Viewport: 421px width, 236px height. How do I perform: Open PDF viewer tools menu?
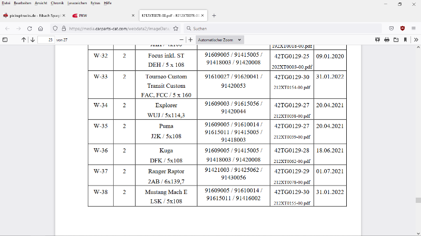(416, 40)
